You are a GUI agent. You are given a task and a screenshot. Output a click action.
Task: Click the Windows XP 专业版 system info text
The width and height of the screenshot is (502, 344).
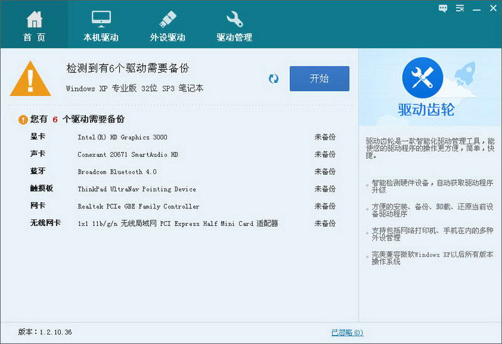click(x=134, y=89)
